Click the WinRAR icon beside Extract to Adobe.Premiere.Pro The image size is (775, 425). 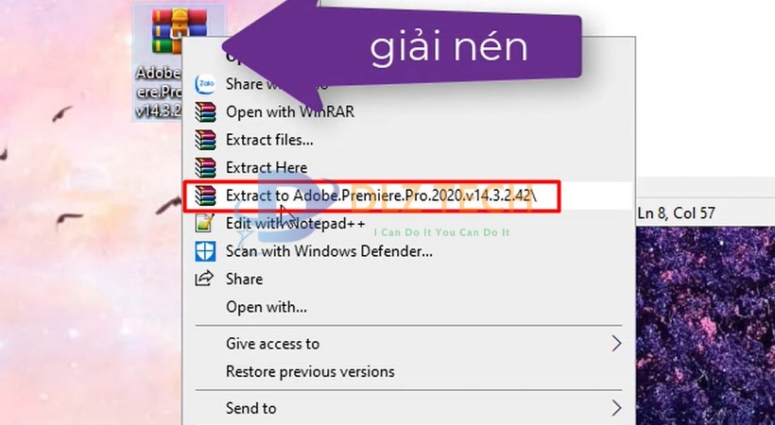click(205, 196)
